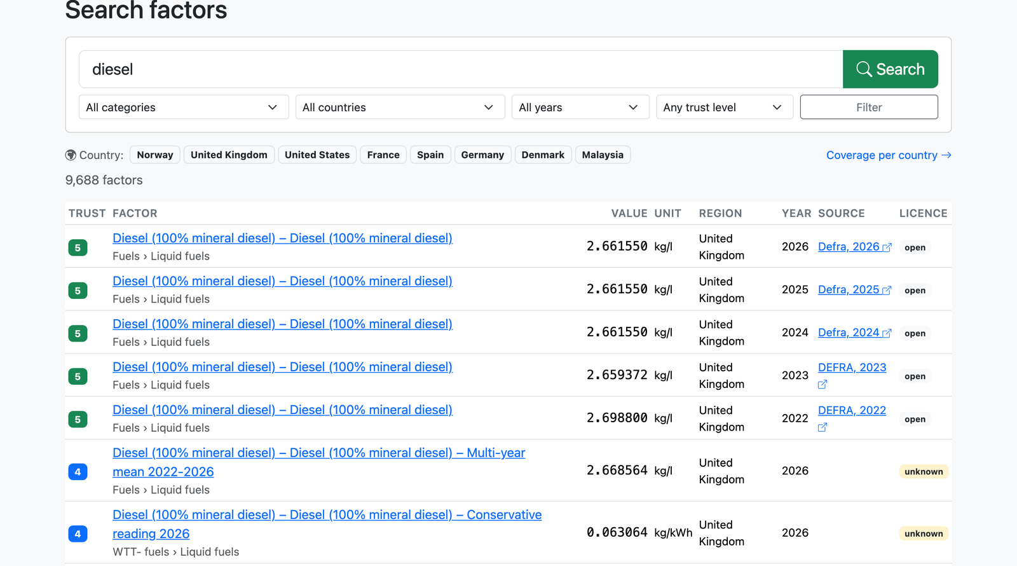Click the UNIT column header
The height and width of the screenshot is (566, 1017).
coord(668,214)
